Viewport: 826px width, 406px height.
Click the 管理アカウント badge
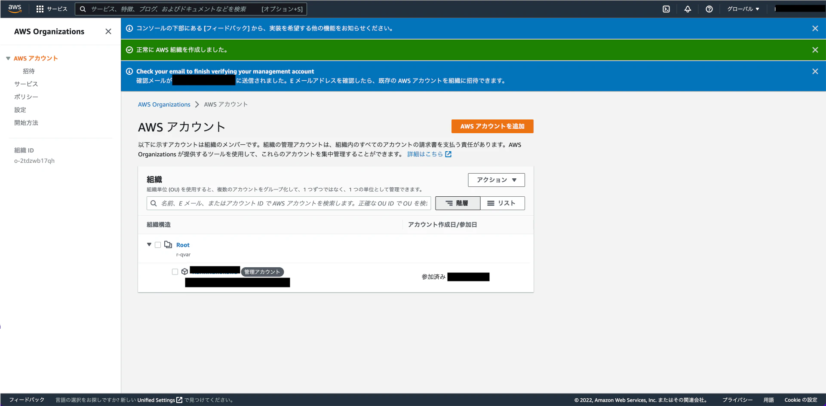[x=262, y=272]
